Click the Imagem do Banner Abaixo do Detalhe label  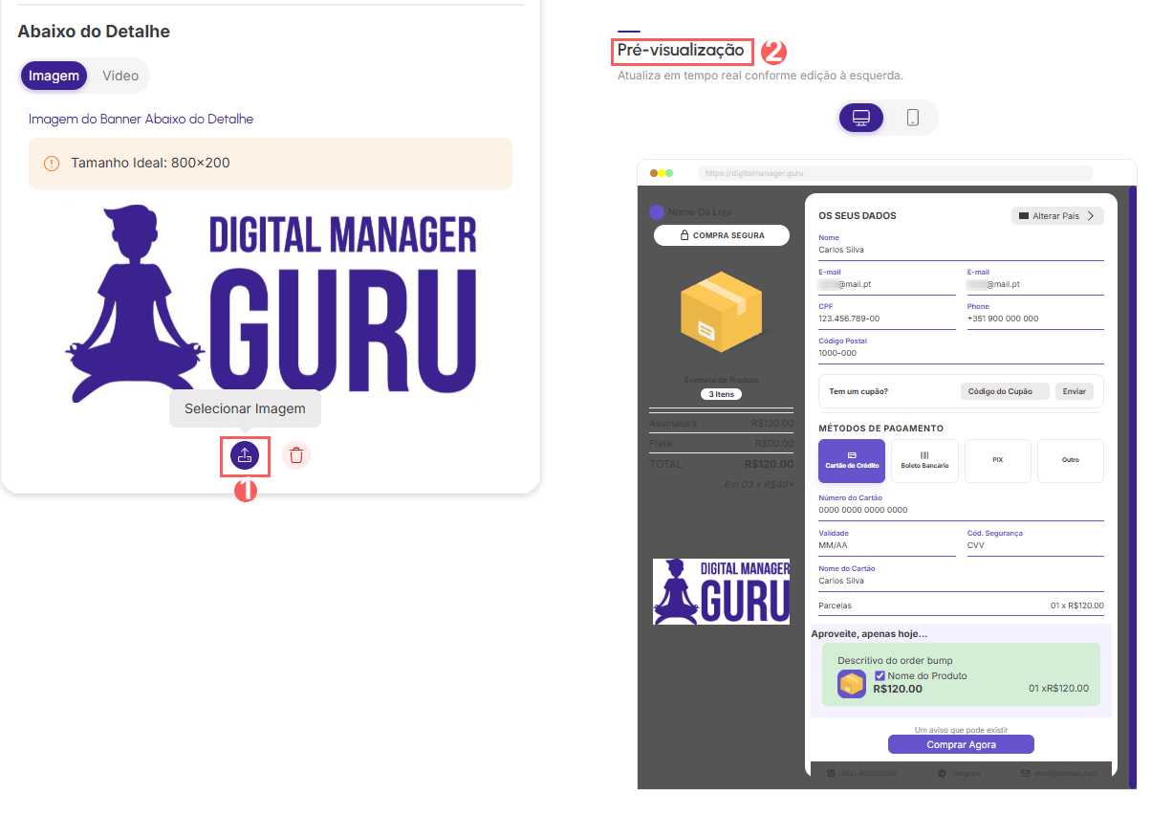tap(141, 119)
